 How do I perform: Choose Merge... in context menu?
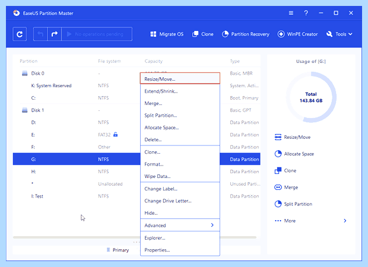pyautogui.click(x=180, y=103)
